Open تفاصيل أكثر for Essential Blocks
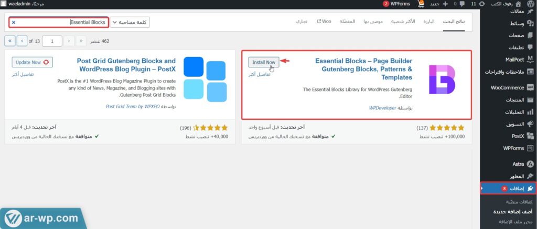 [x=259, y=74]
